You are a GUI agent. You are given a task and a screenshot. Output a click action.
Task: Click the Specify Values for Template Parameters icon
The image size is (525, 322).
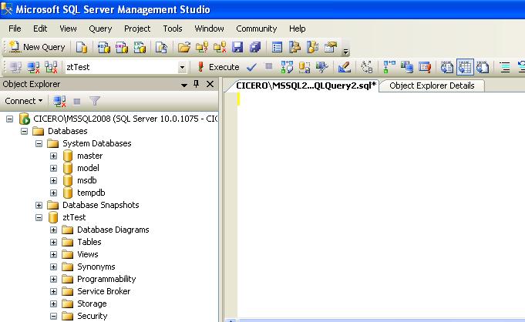pos(367,67)
